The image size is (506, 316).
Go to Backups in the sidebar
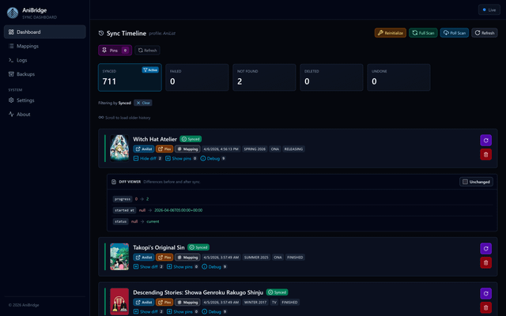tap(26, 73)
